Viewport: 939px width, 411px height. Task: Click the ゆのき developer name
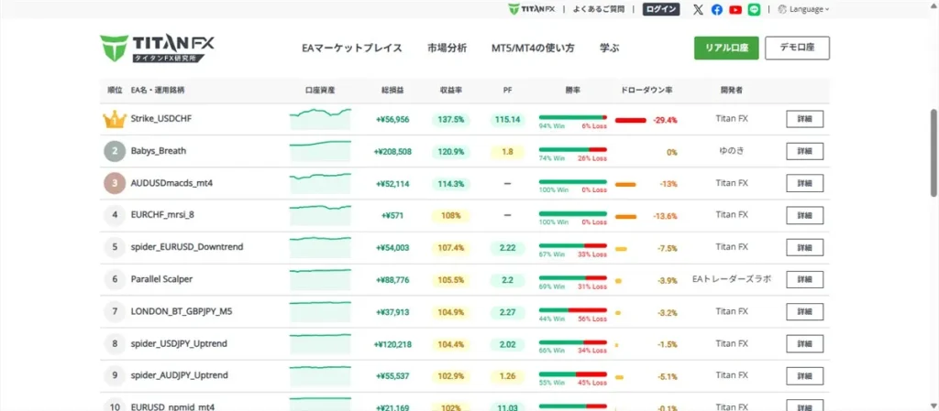point(731,151)
